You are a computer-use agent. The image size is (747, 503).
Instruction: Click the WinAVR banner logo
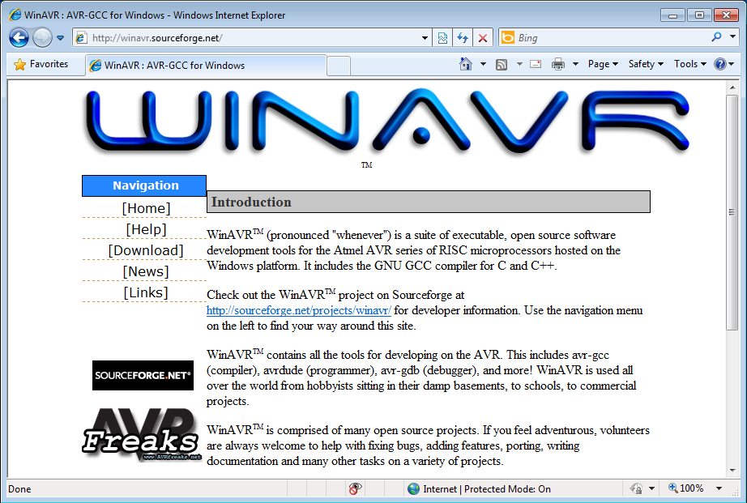386,121
